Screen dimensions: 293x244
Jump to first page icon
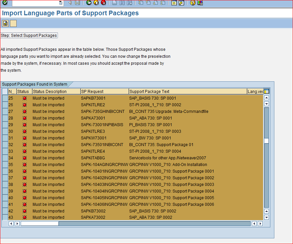141,3
